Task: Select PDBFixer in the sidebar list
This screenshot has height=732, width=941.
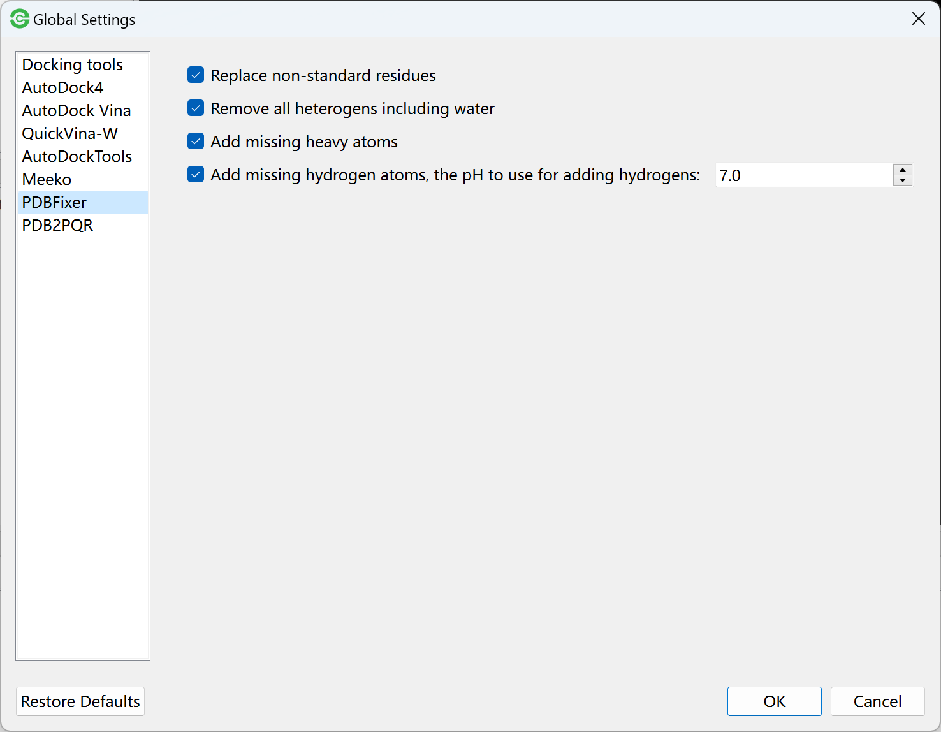Action: [x=83, y=202]
